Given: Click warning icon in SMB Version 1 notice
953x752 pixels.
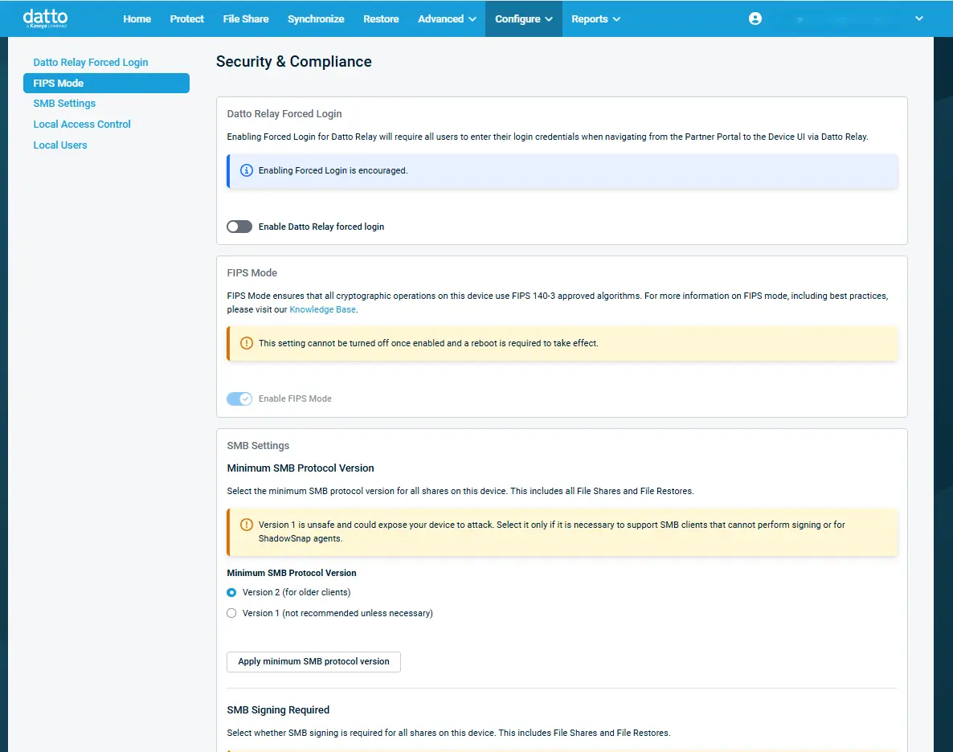Looking at the screenshot, I should point(246,525).
